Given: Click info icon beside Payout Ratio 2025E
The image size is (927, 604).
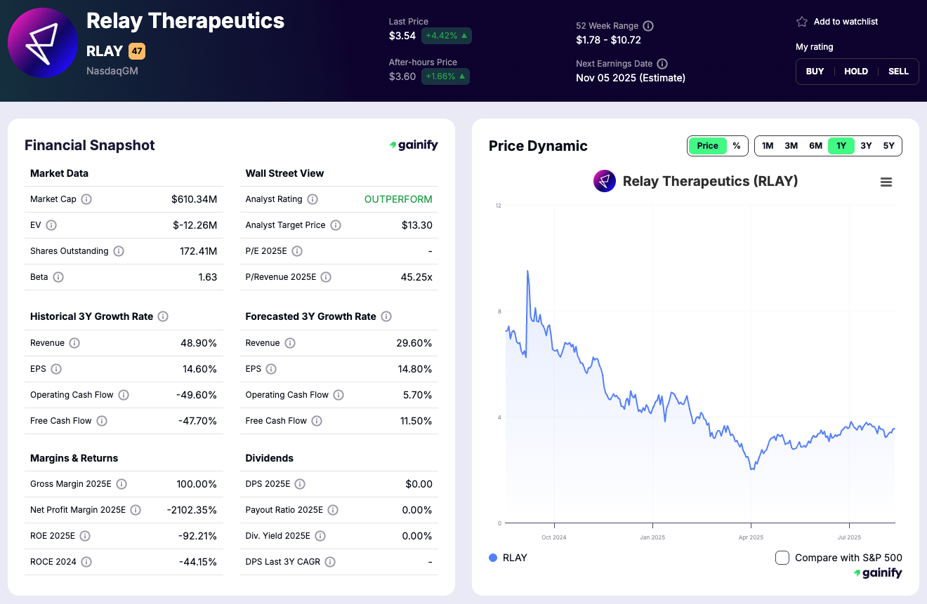Looking at the screenshot, I should tap(333, 510).
